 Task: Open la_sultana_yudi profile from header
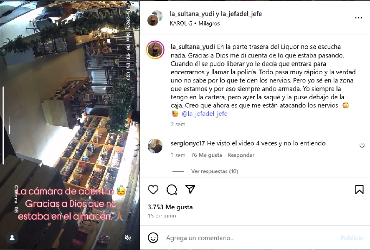click(x=192, y=14)
